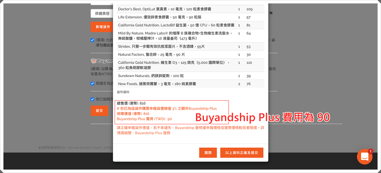Open the Buyandship Plus 服務 link
The width and height of the screenshot is (381, 173).
click(152, 133)
